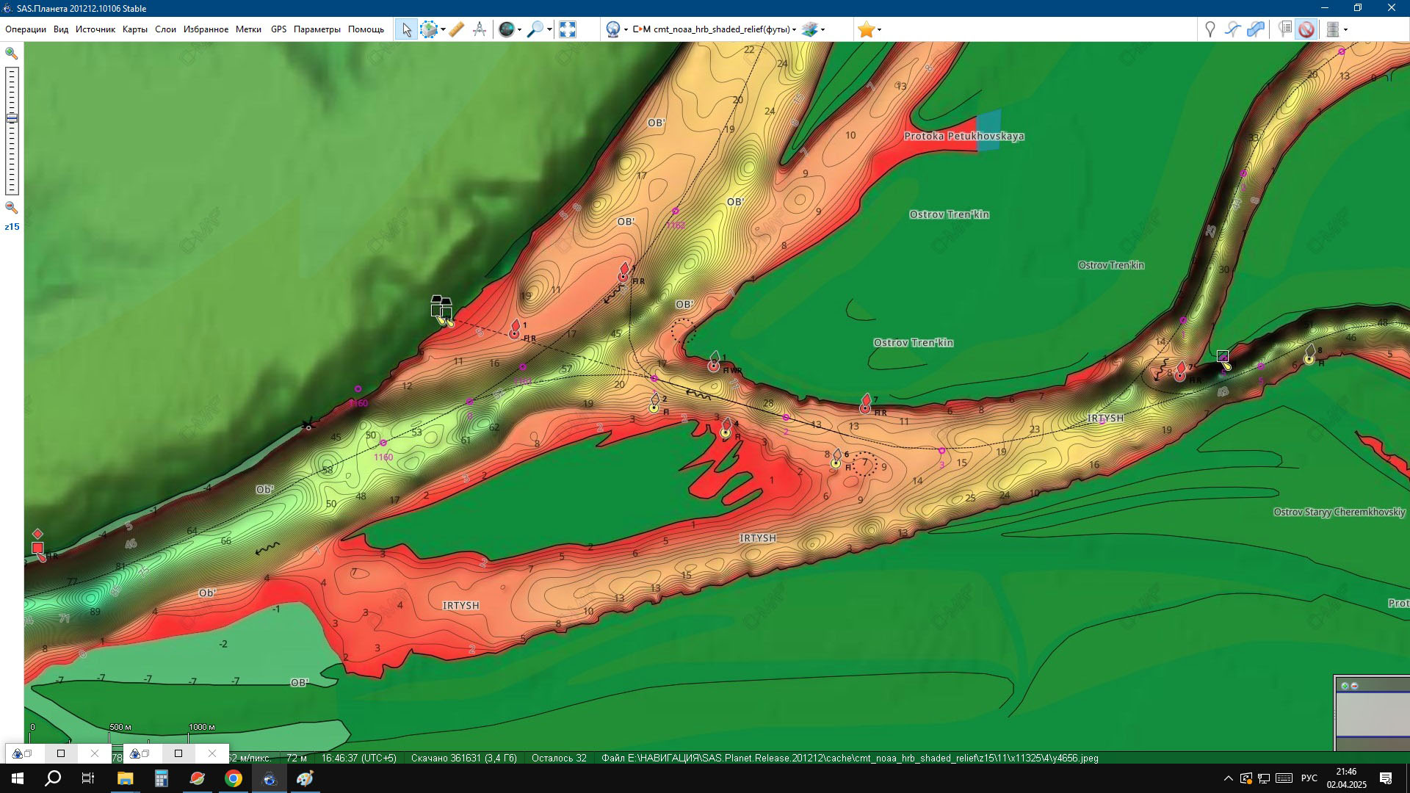Expand the favorites star dropdown arrow

(x=879, y=30)
